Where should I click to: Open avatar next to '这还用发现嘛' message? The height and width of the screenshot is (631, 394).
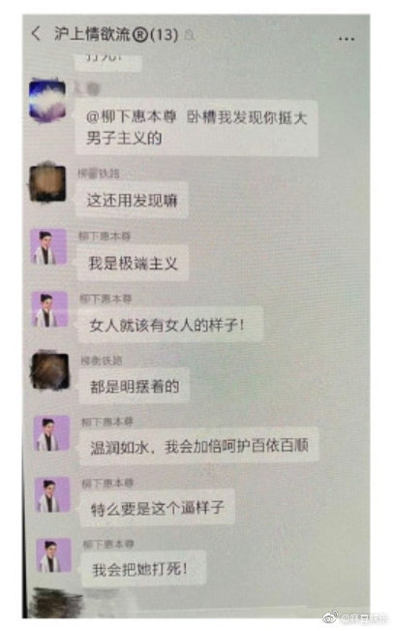[47, 183]
